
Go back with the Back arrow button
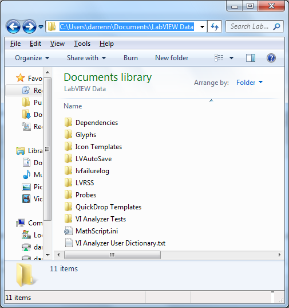pos(13,26)
